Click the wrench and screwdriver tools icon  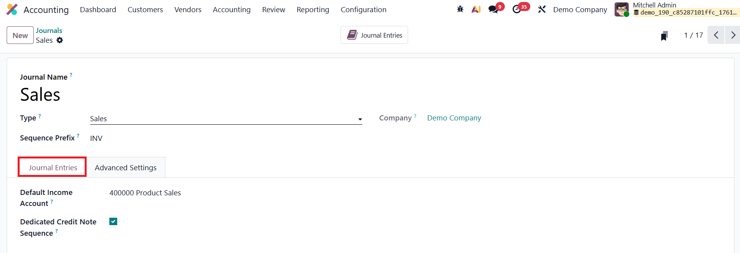point(542,9)
